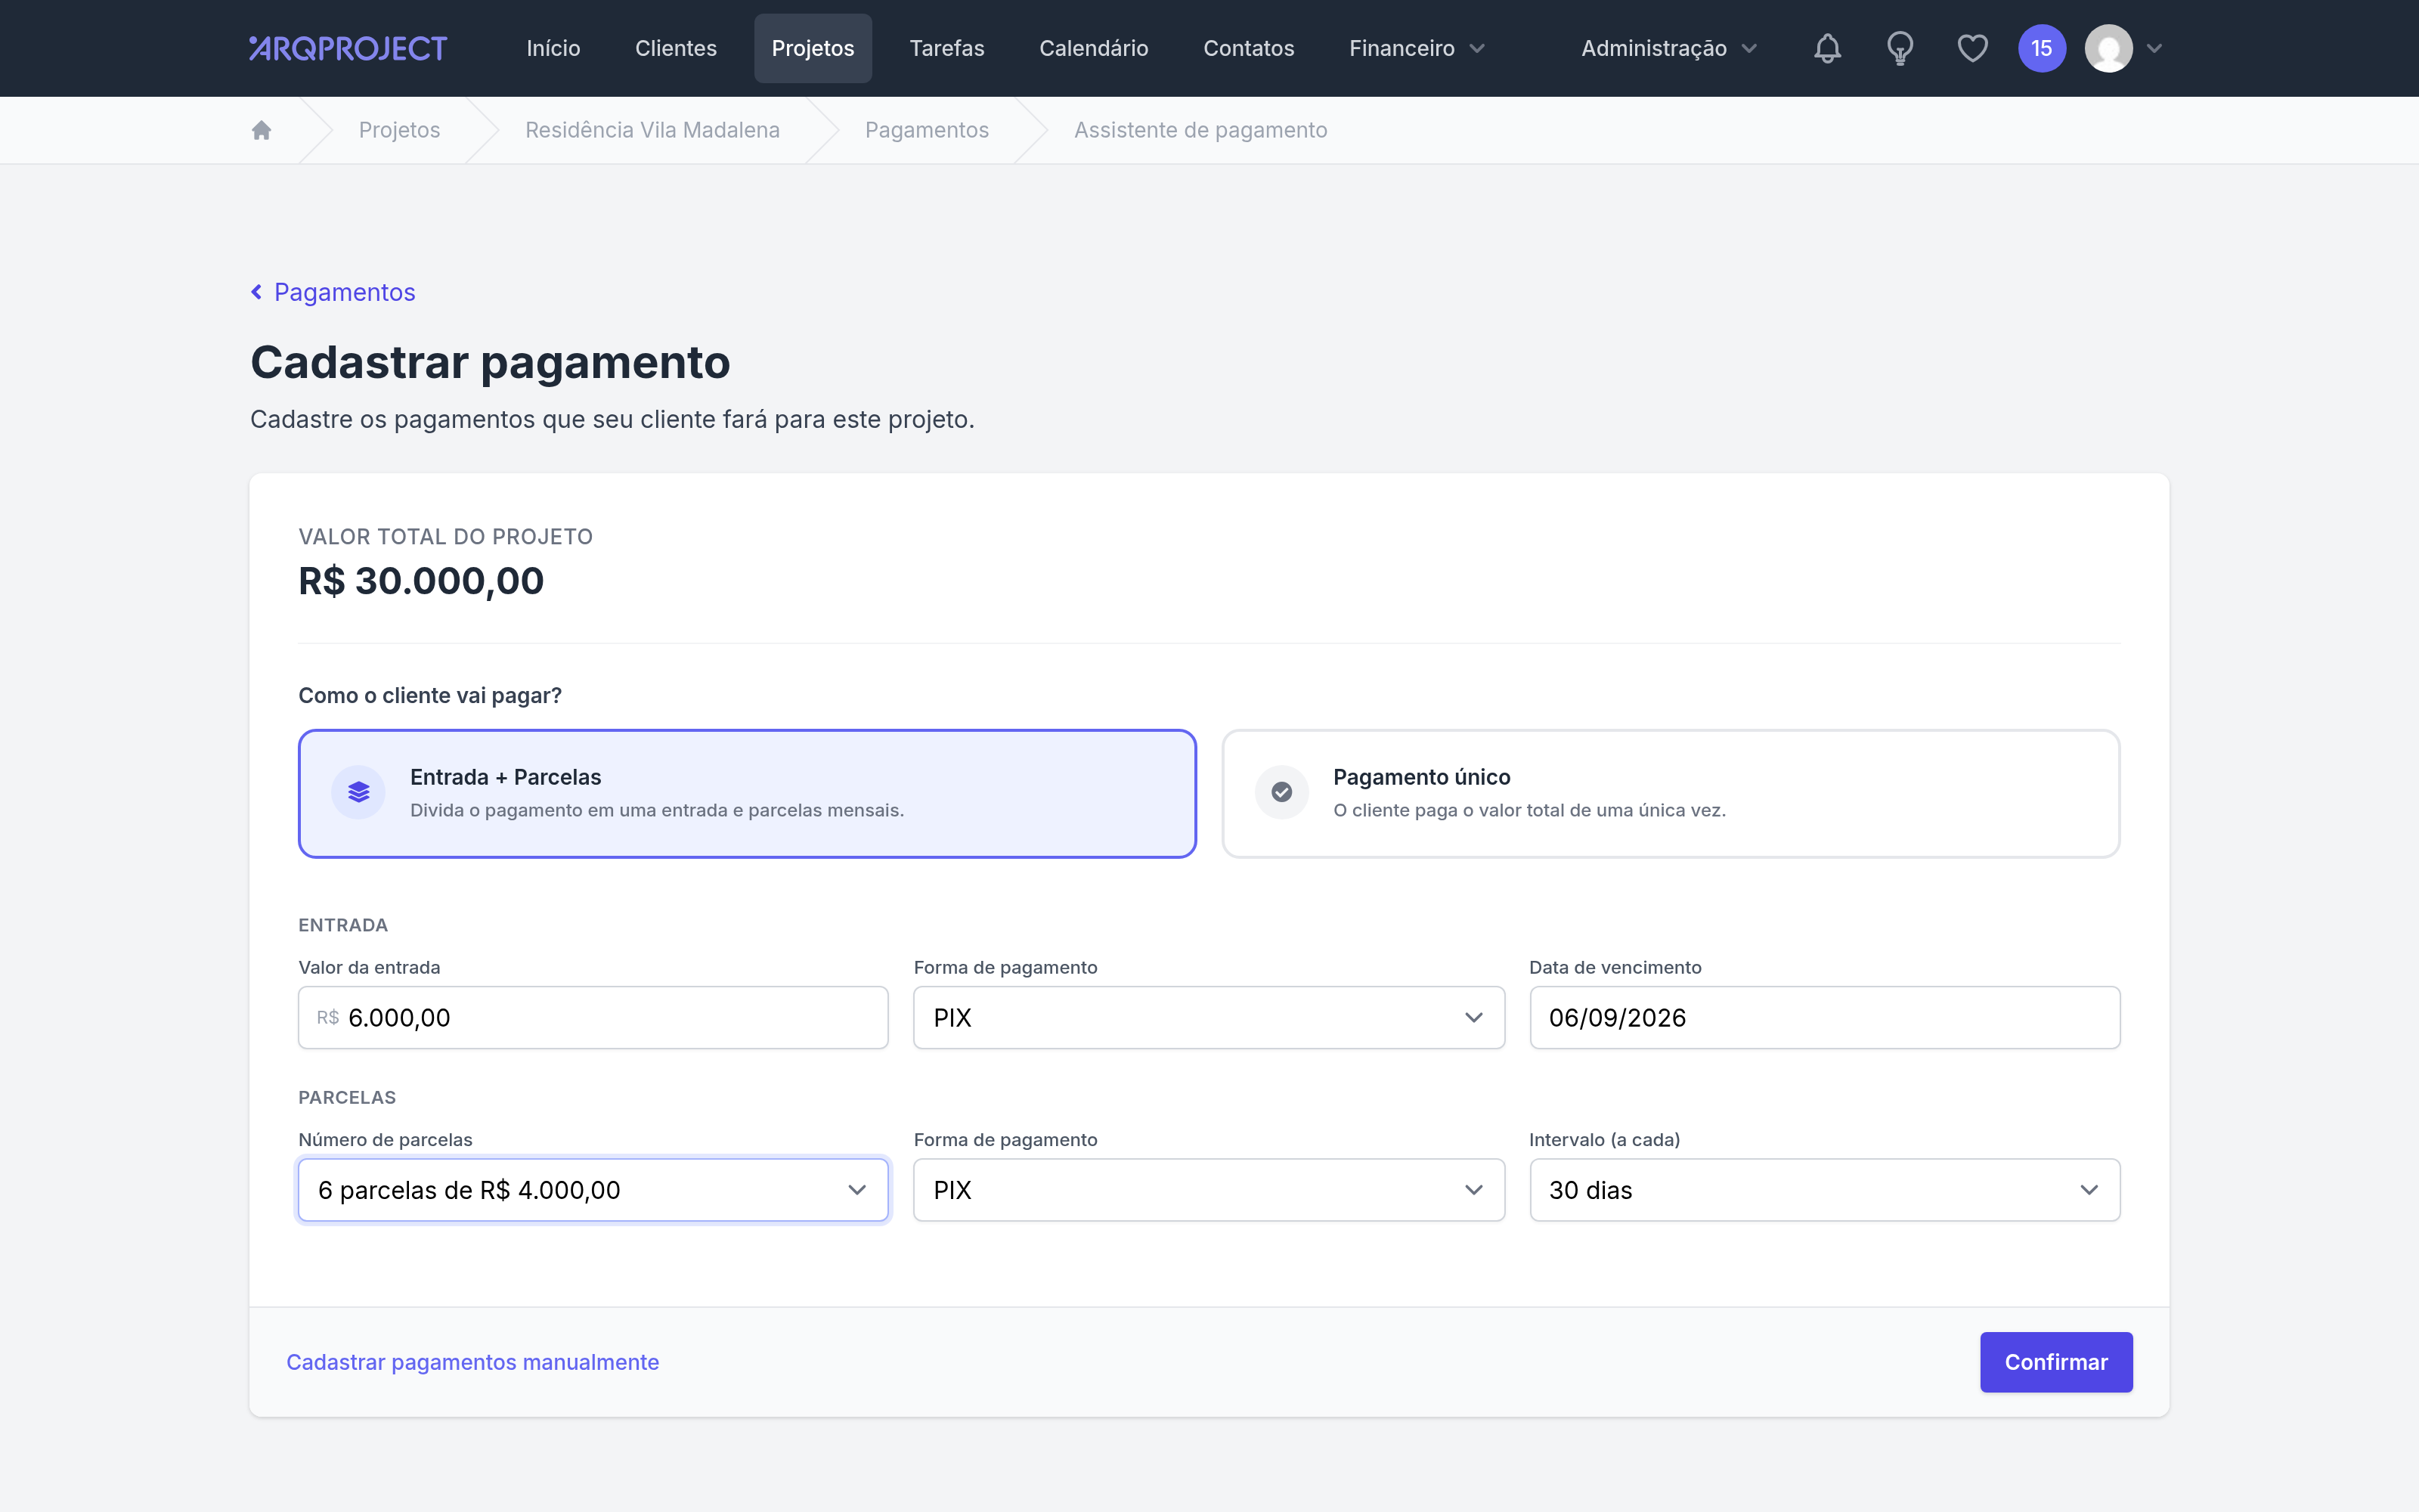Open the Entrada Forma de pagamento dropdown

click(x=1209, y=1018)
